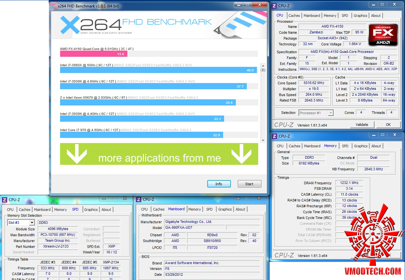Click CPU-Z Z icon in Memory window title

point(274,136)
